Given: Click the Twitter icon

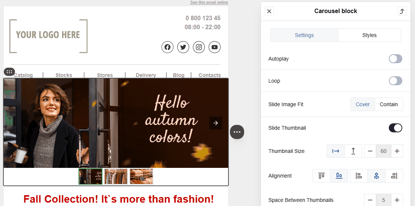Looking at the screenshot, I should pyautogui.click(x=183, y=47).
